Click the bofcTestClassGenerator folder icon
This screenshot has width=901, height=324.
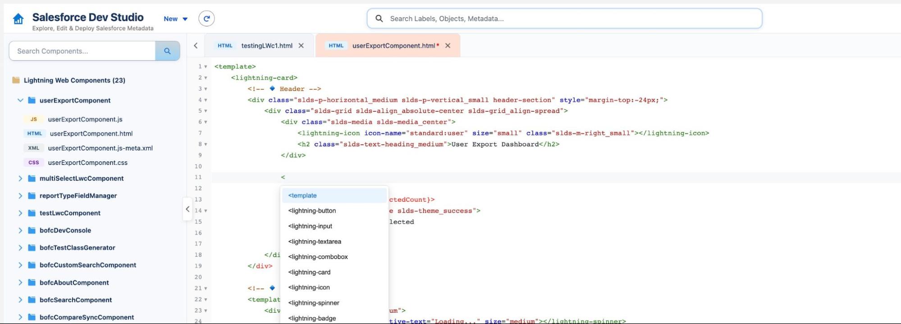coord(32,248)
